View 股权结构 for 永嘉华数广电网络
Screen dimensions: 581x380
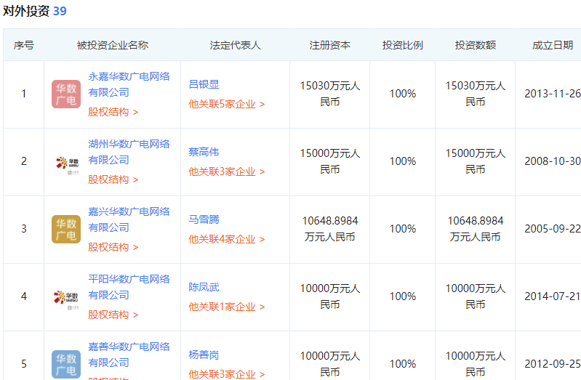coord(113,112)
